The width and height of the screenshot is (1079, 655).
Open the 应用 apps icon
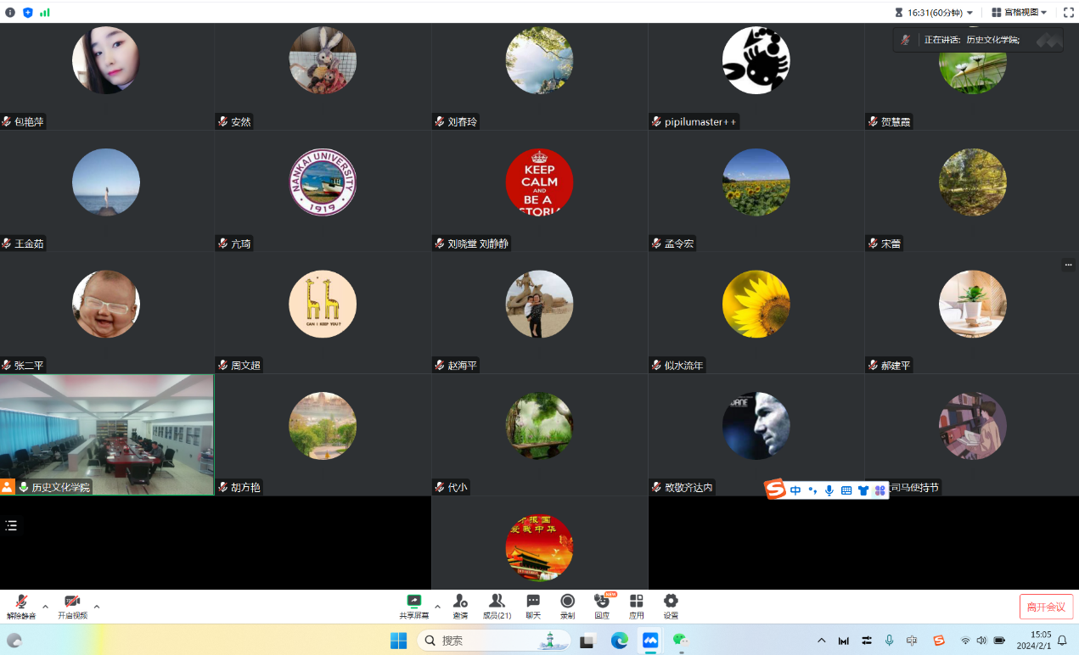636,602
